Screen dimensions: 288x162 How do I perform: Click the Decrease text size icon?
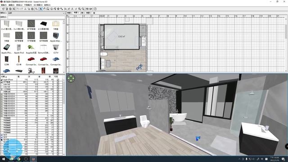click(69, 9)
